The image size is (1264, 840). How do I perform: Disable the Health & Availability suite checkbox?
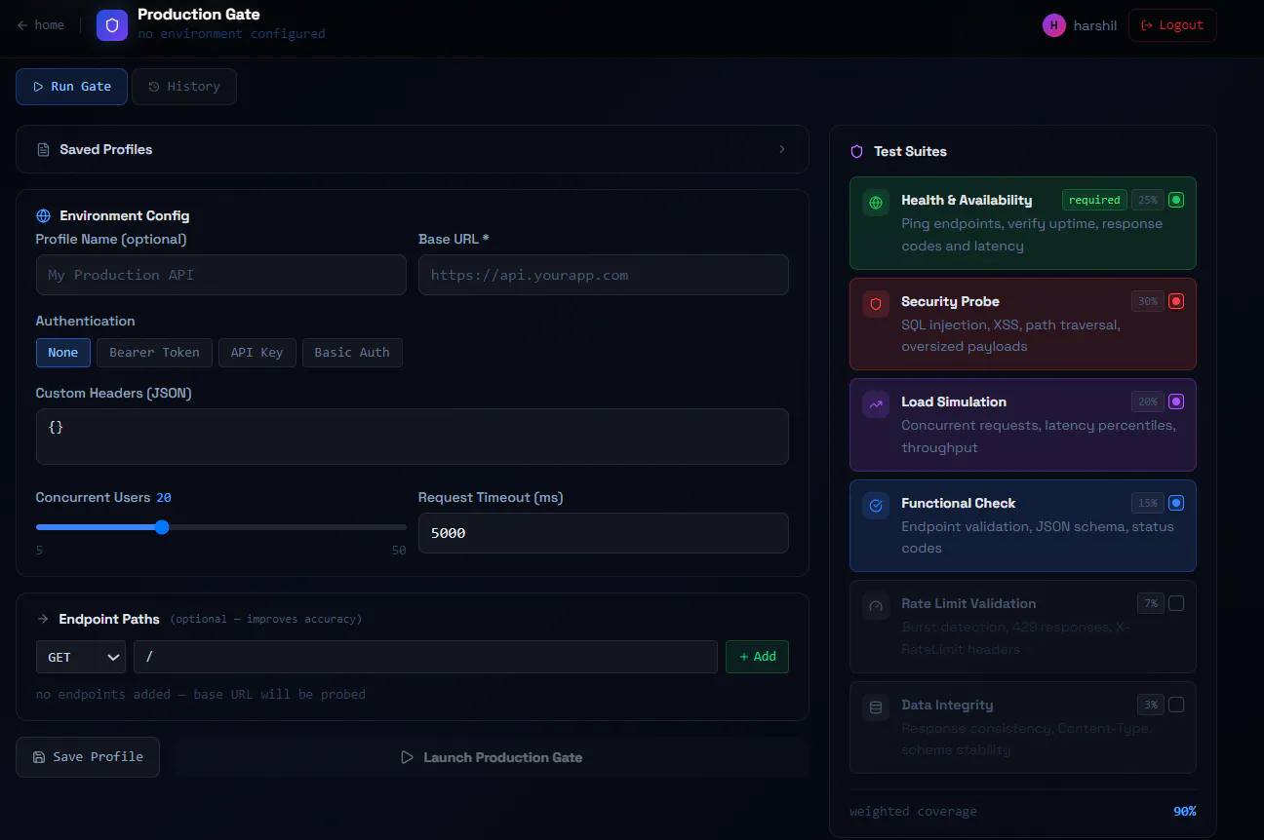pos(1176,200)
